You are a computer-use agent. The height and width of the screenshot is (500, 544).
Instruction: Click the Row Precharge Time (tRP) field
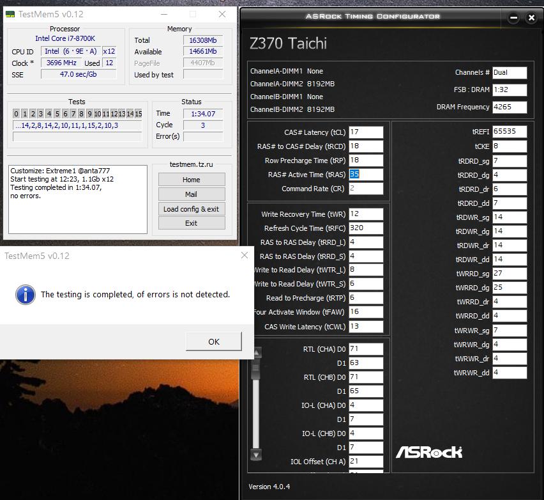pyautogui.click(x=366, y=160)
